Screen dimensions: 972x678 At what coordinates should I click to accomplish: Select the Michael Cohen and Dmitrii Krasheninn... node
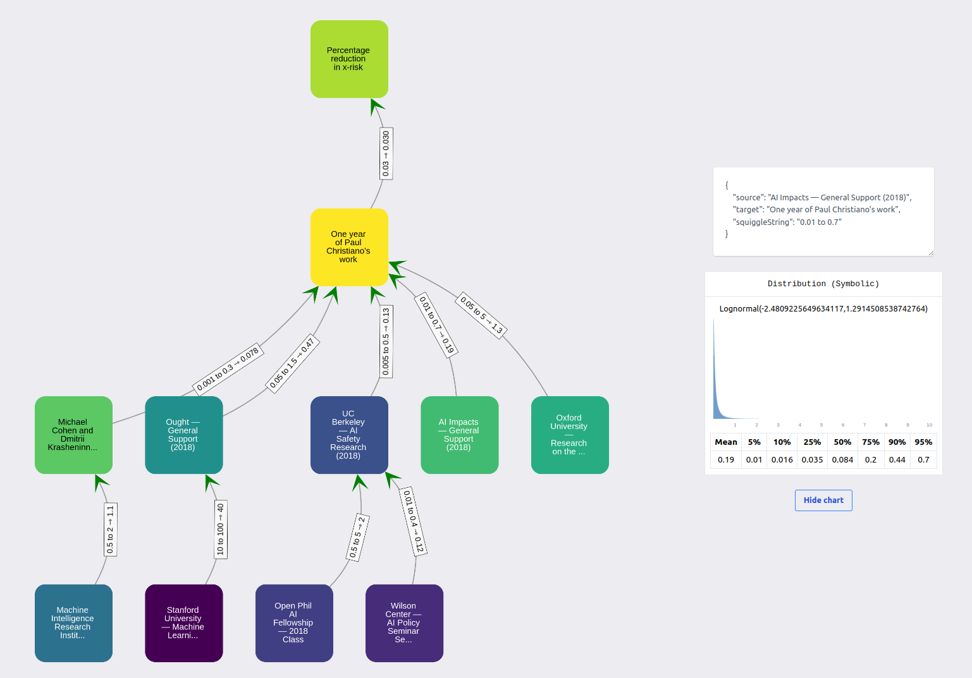(x=73, y=435)
